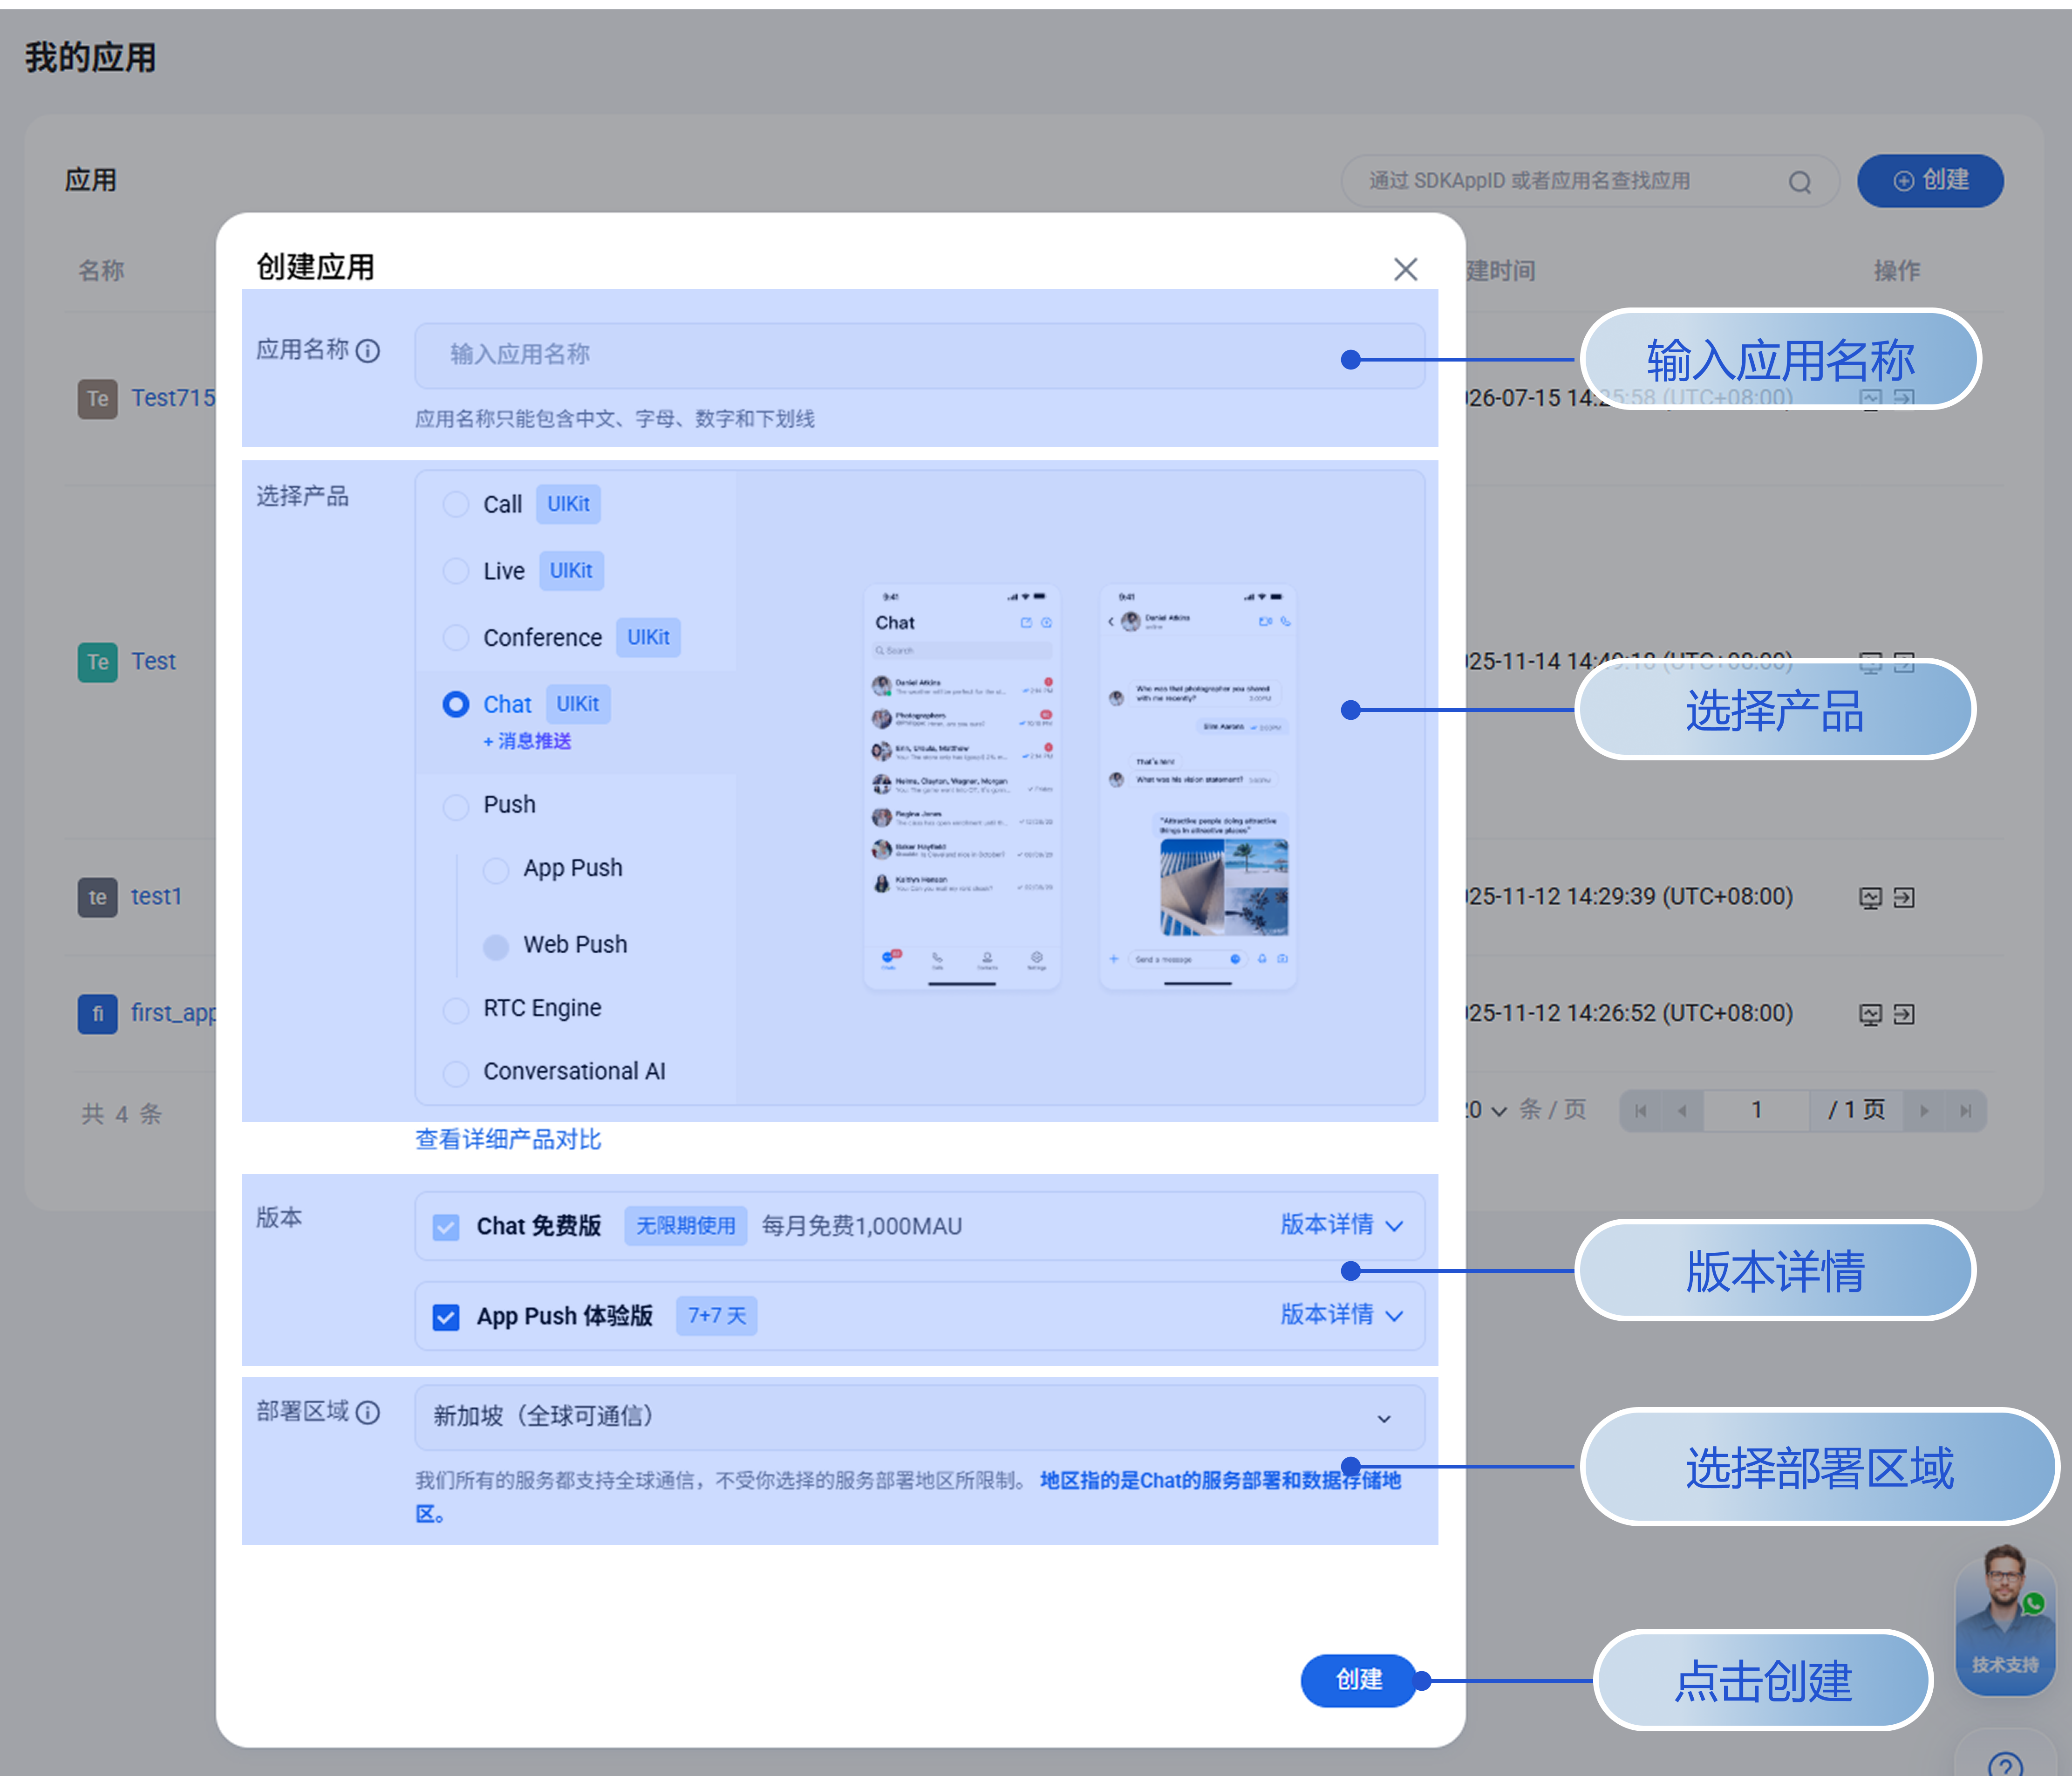This screenshot has width=2072, height=1776.
Task: Click the UIKit tag next to Conference
Action: point(648,638)
